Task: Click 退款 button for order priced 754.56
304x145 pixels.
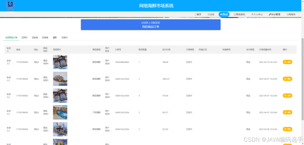Action: click(287, 96)
